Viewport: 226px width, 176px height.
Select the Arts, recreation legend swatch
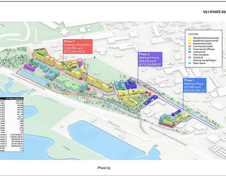(189, 55)
